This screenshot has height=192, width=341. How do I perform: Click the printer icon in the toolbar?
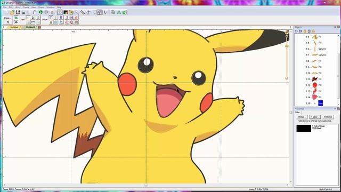pos(23,12)
